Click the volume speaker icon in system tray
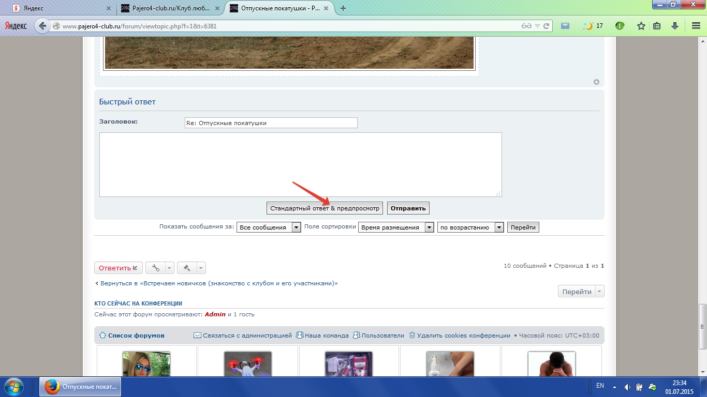The height and width of the screenshot is (397, 707). 627,387
